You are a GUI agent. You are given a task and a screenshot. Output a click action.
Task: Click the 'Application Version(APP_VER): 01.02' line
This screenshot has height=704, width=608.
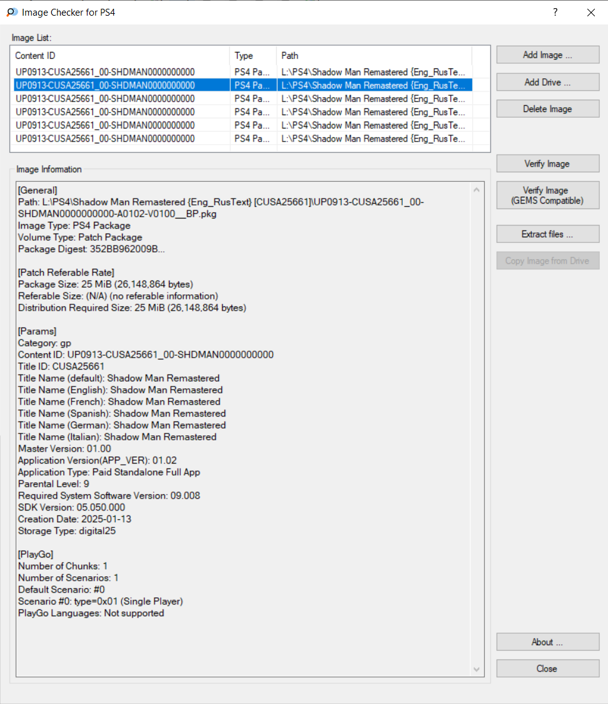98,460
